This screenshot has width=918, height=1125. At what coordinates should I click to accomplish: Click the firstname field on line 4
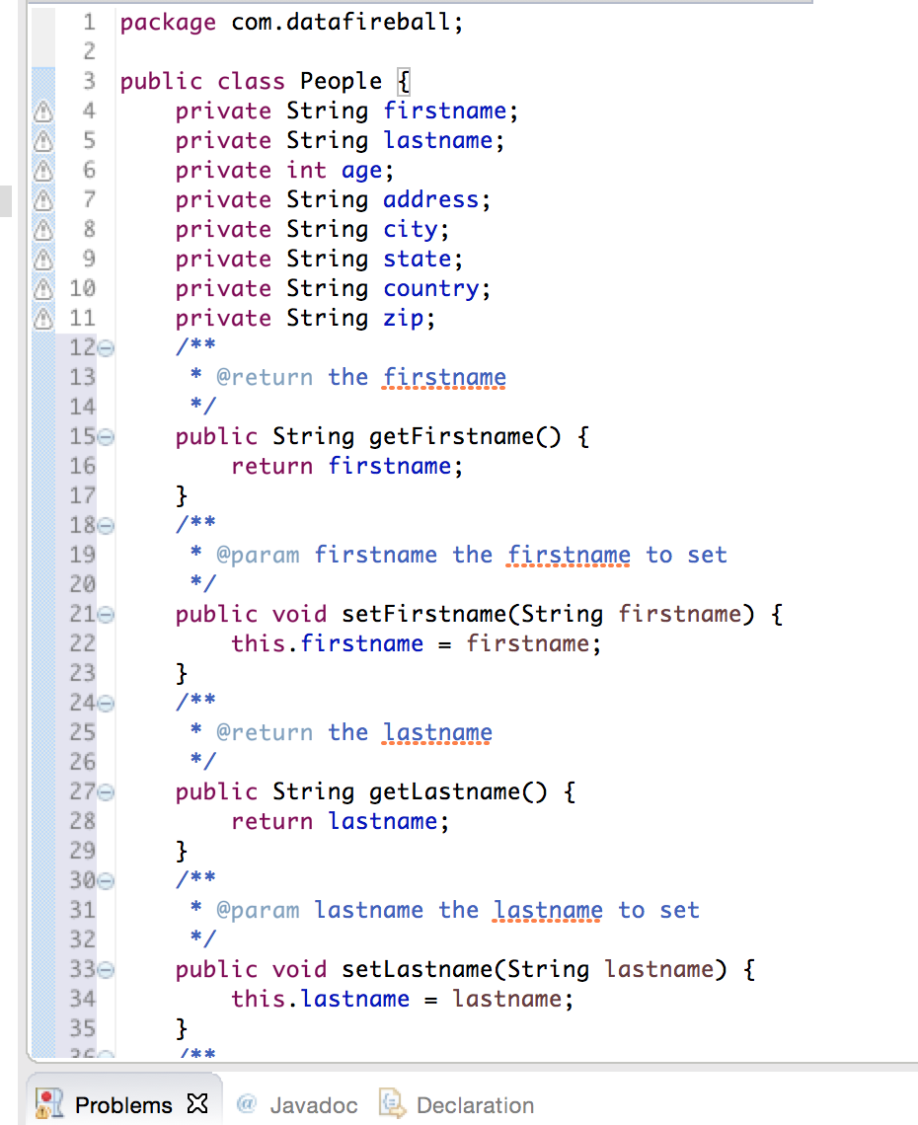[445, 111]
